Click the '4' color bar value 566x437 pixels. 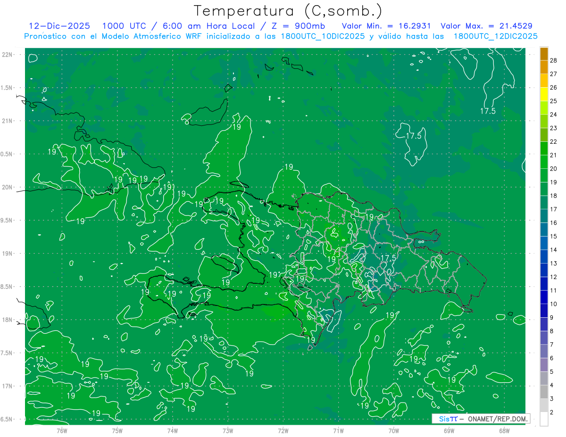[552, 385]
